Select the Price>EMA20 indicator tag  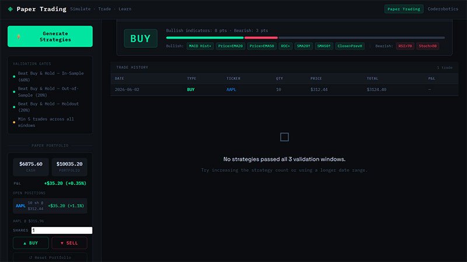[x=230, y=46]
